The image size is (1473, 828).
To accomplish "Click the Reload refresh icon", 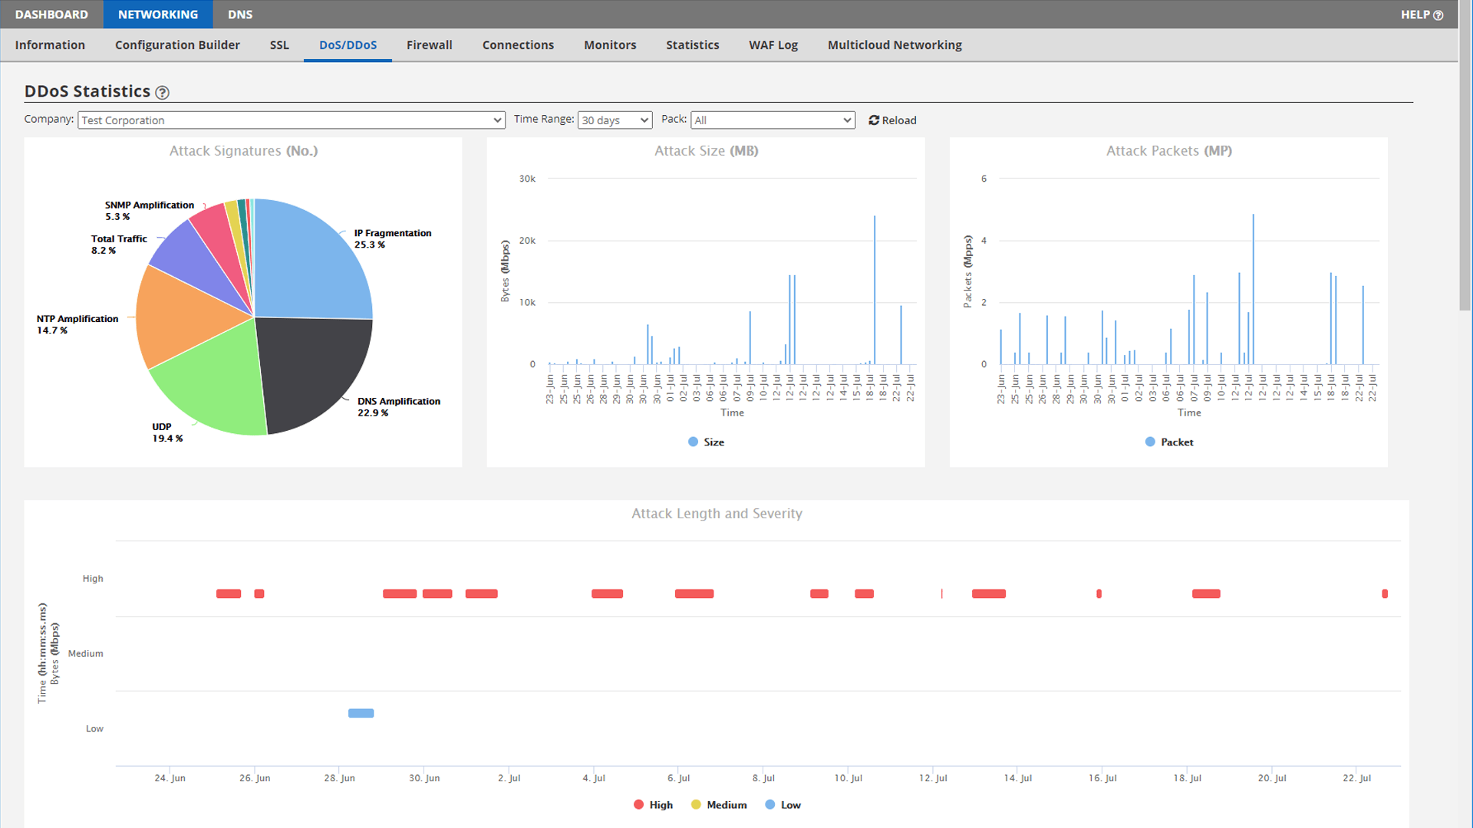I will tap(874, 120).
